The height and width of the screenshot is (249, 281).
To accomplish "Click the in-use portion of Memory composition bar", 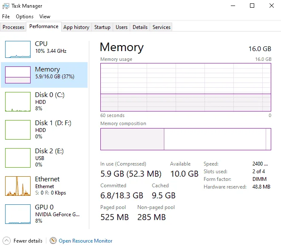I will 132,139.
